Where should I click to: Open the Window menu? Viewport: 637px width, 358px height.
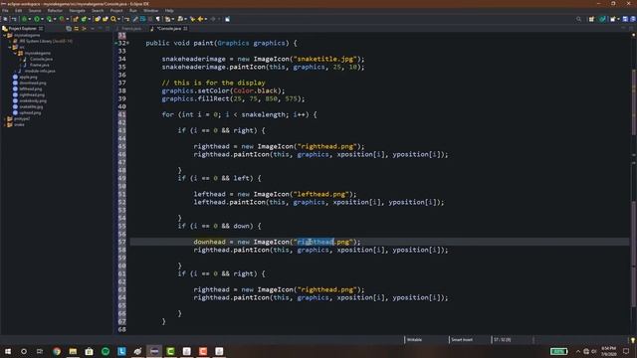click(x=150, y=11)
